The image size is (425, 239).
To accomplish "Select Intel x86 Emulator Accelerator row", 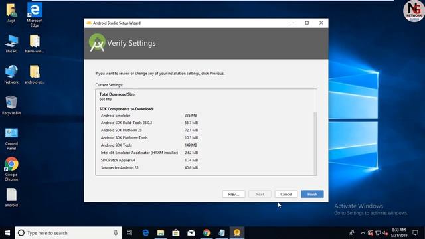I will 149,153.
